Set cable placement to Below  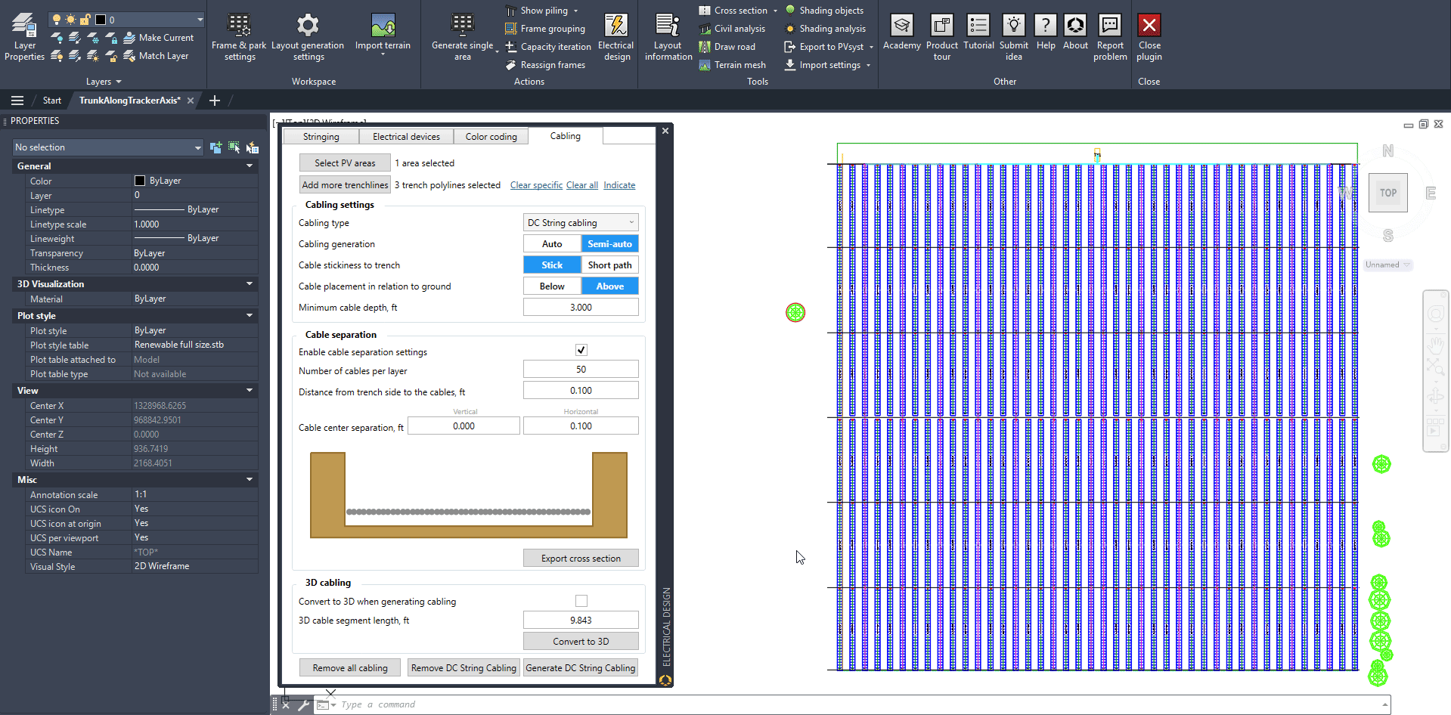click(552, 286)
